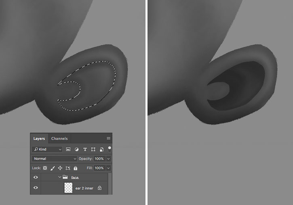Toggle prevent artboard auto-nesting lock icon
293x205 pixels.
pos(68,168)
